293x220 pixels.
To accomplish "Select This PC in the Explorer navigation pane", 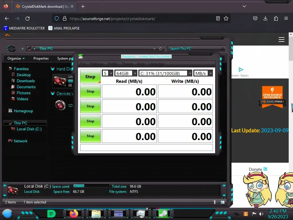I will pos(20,123).
